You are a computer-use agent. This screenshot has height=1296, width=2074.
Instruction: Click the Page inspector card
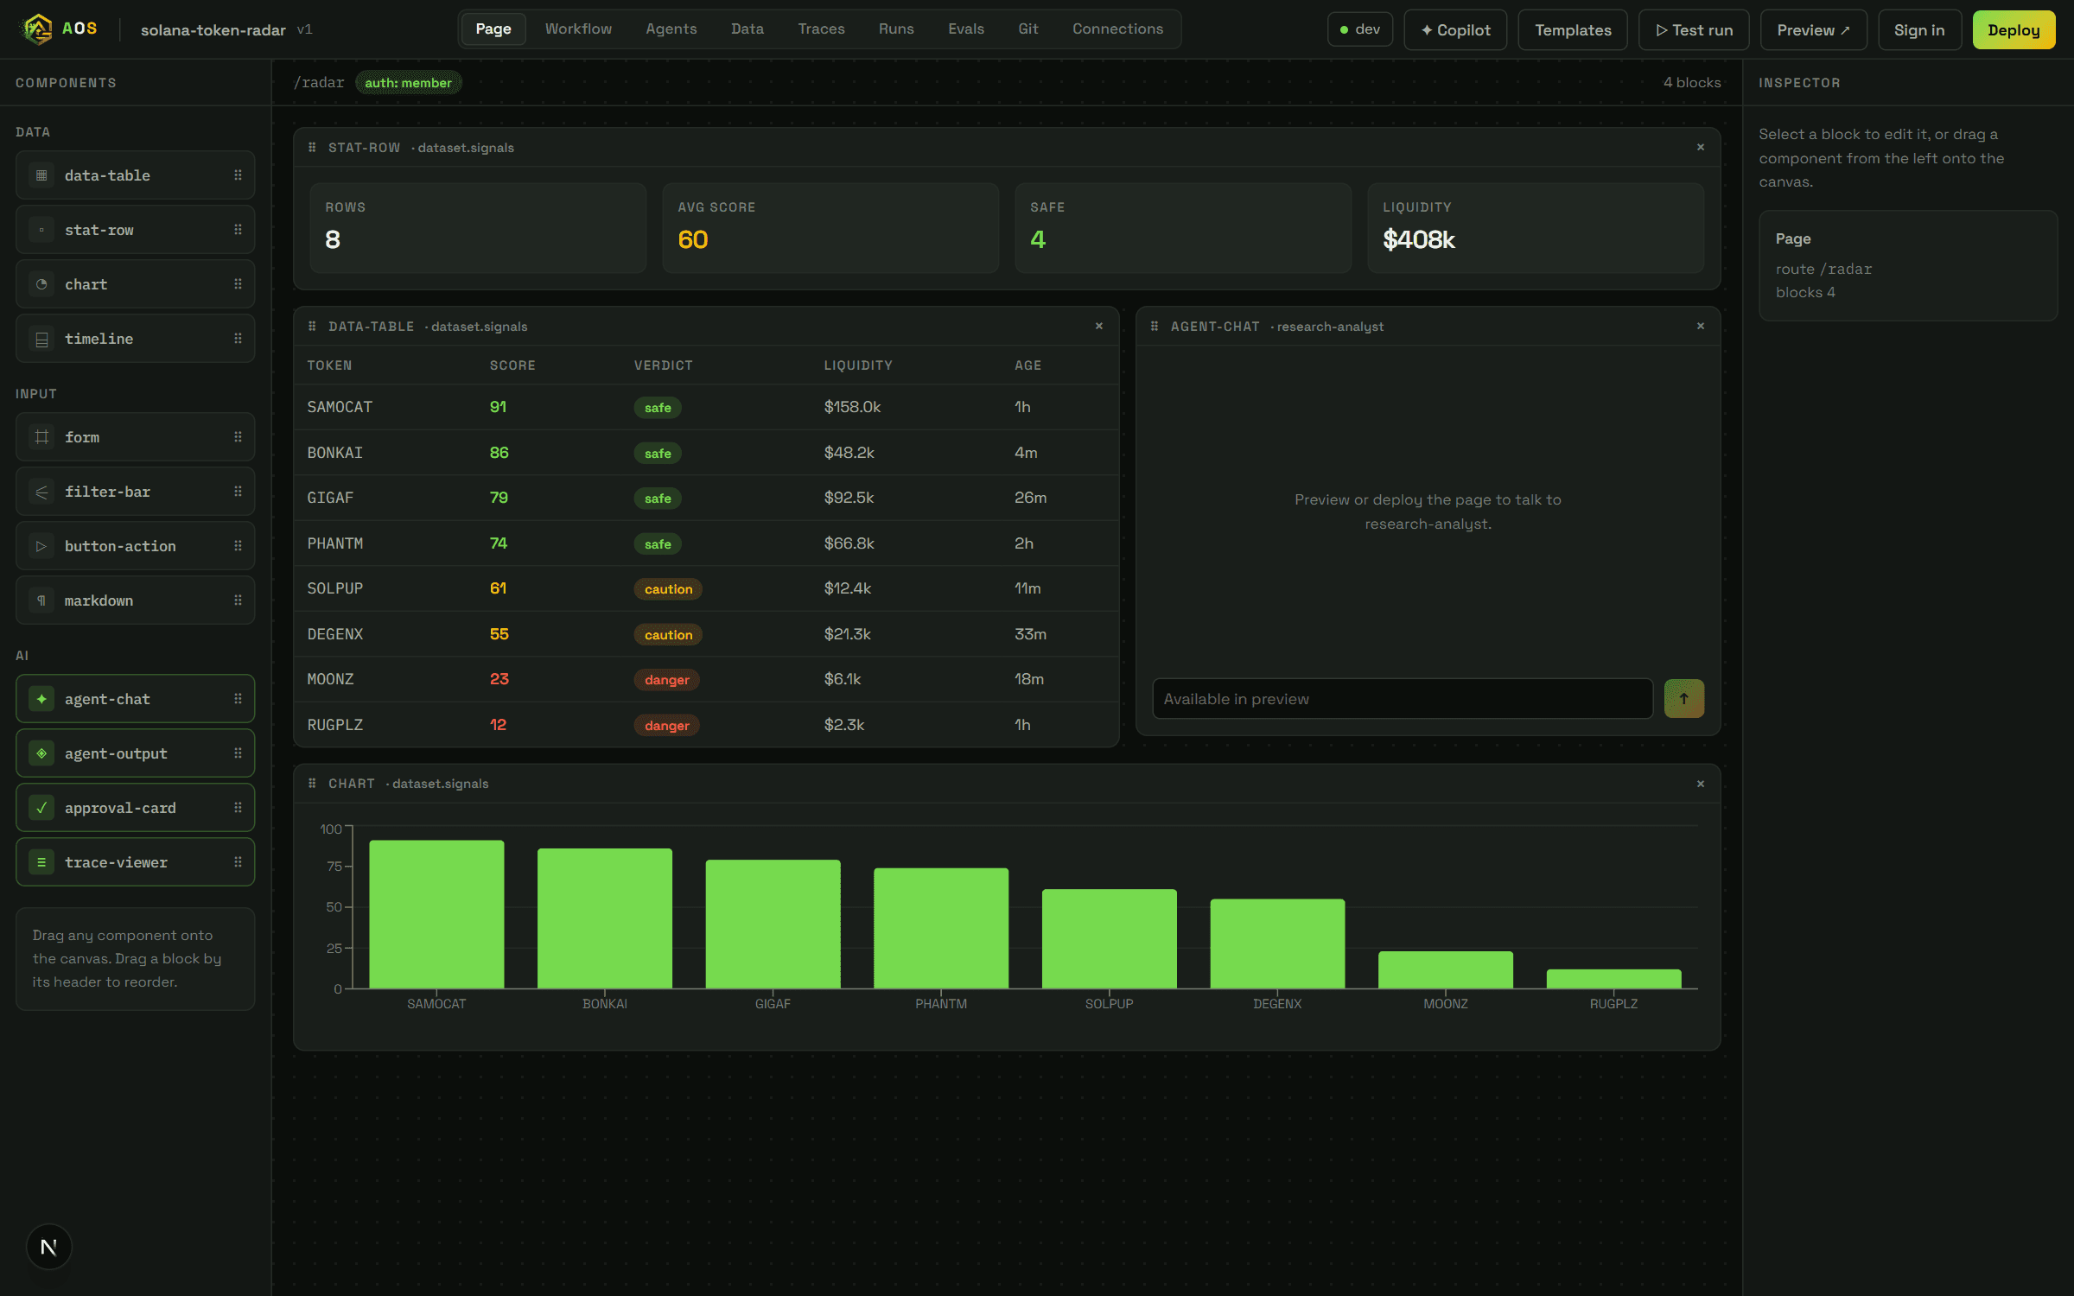pos(1908,266)
